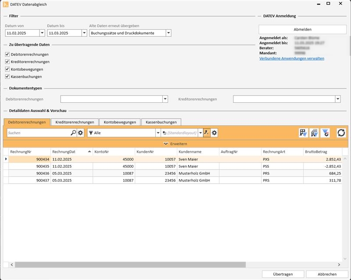This screenshot has height=280, width=351.
Task: Click the DATEV Datenabgleich title icon
Action: [6, 4]
